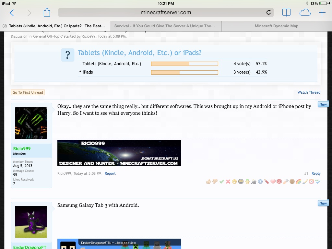Rate post with red X icon

coord(228,182)
